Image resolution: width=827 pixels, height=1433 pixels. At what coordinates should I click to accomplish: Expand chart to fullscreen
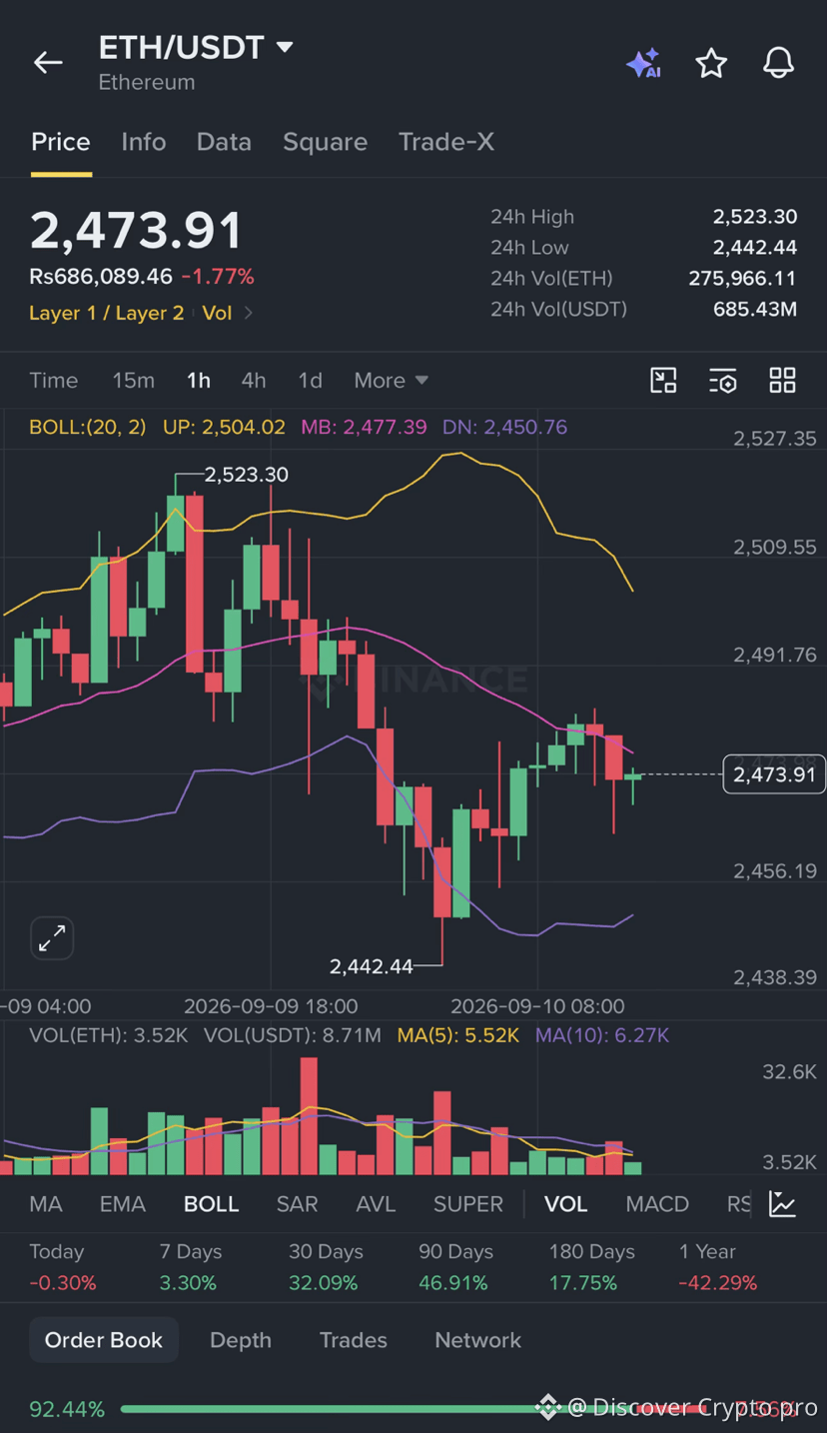coord(52,938)
